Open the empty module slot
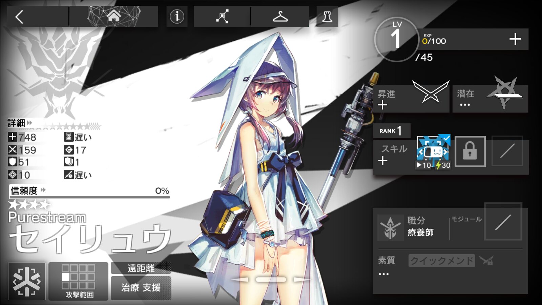 pos(503,222)
